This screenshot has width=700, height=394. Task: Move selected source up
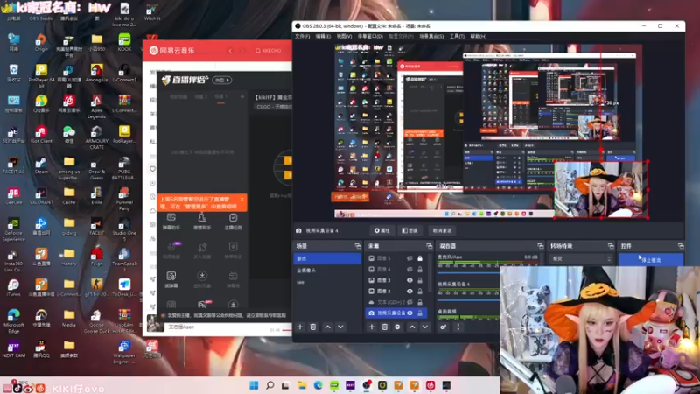point(412,327)
